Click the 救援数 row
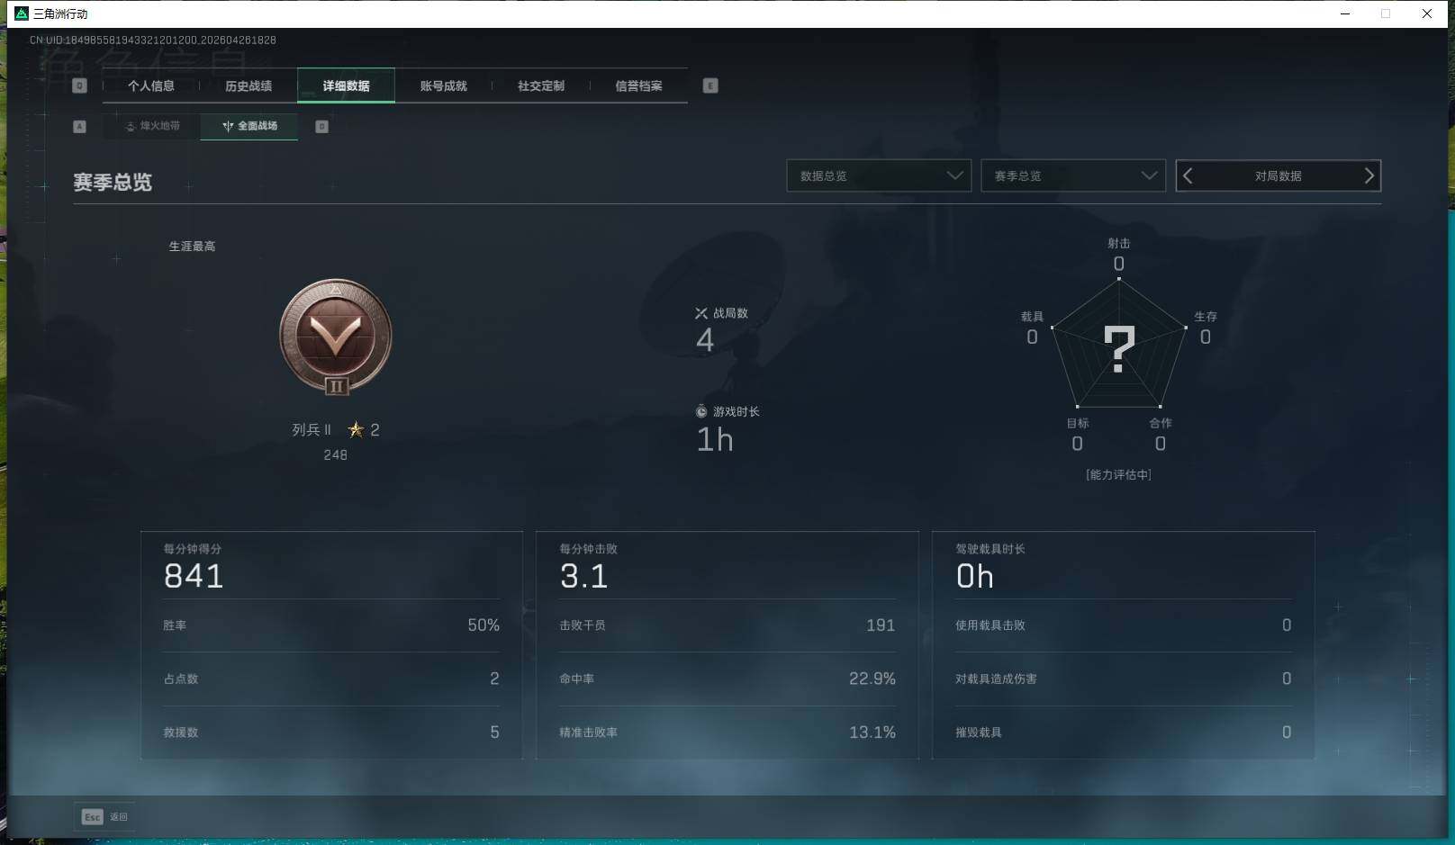Viewport: 1455px width, 845px height. coord(331,733)
